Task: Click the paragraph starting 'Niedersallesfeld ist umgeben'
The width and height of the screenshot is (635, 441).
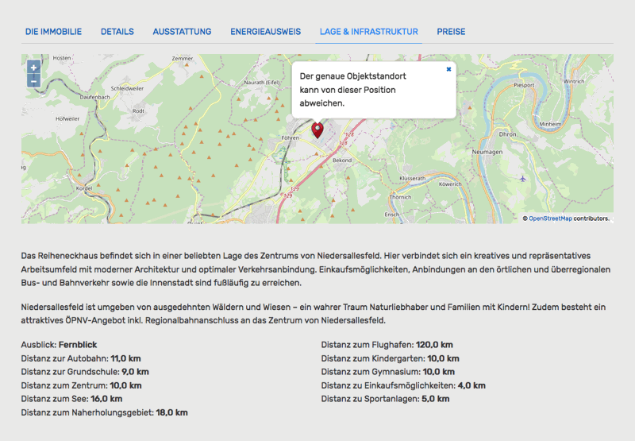Action: coord(314,314)
